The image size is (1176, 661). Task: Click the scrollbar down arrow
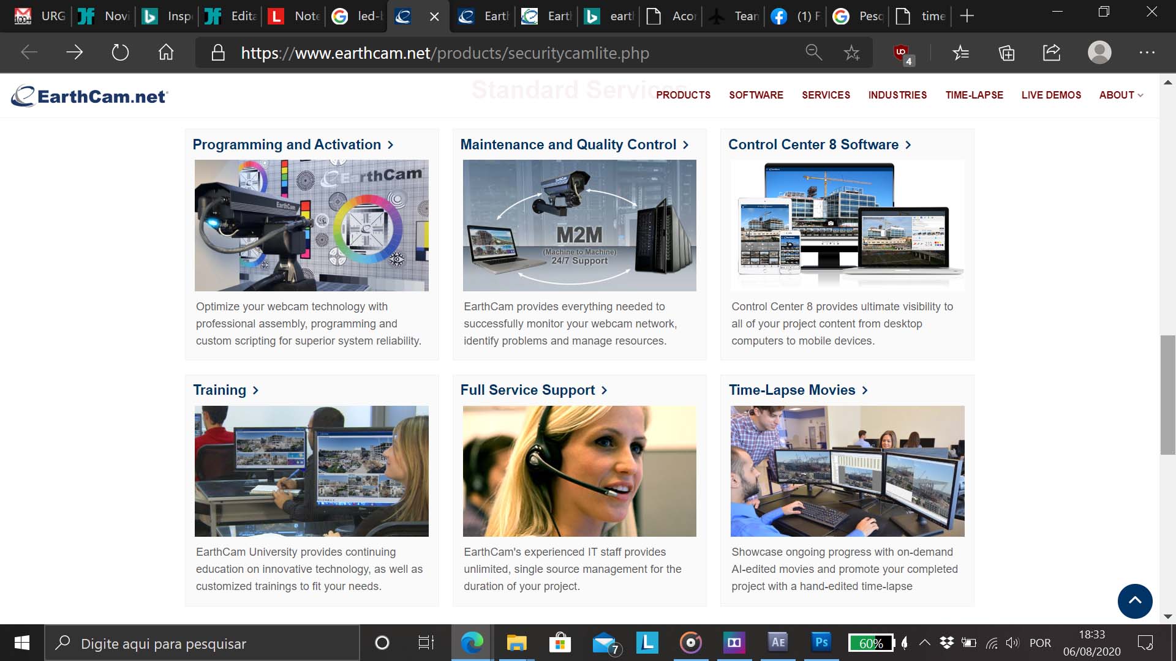point(1167,616)
